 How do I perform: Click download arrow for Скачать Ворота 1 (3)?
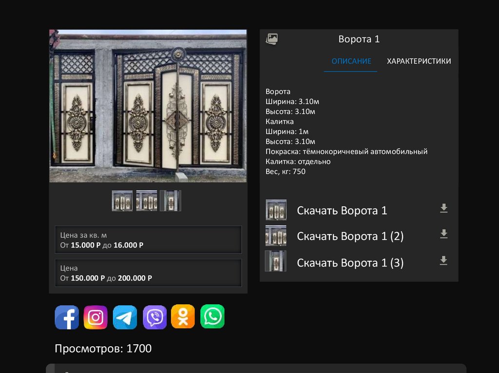(x=443, y=261)
